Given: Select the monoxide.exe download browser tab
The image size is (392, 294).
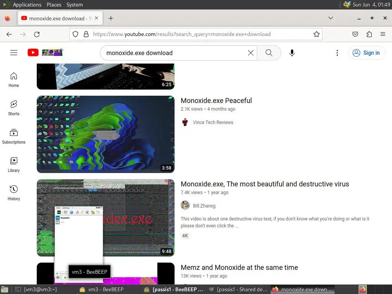Looking at the screenshot, I should [60, 18].
